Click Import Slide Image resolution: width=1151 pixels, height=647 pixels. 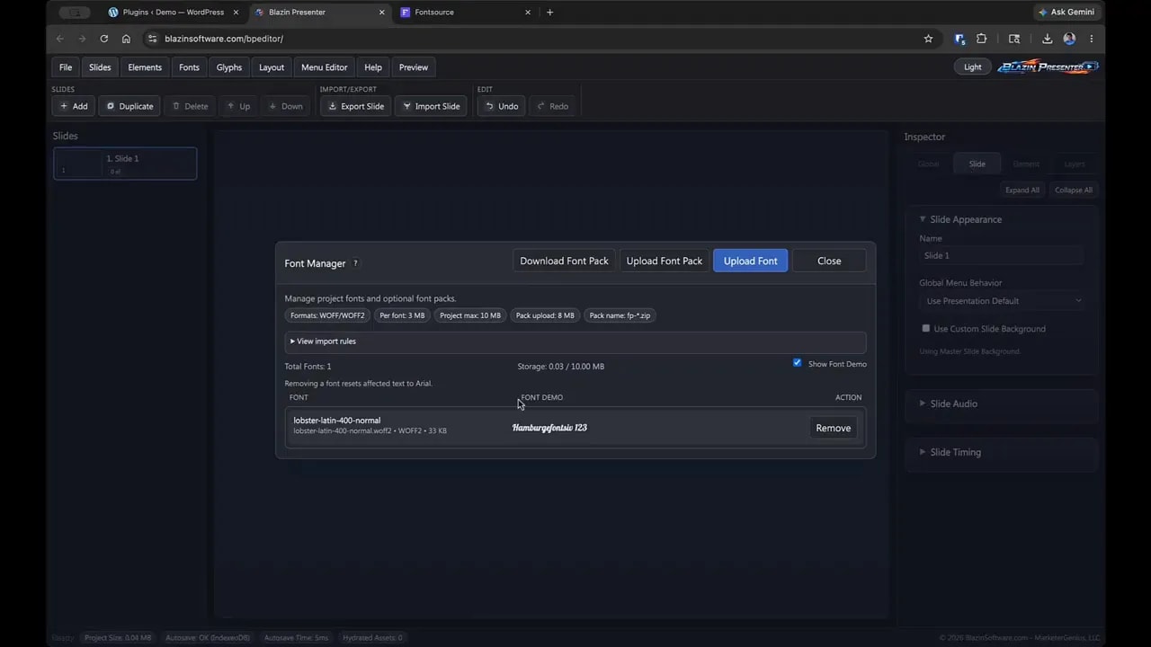coord(431,106)
